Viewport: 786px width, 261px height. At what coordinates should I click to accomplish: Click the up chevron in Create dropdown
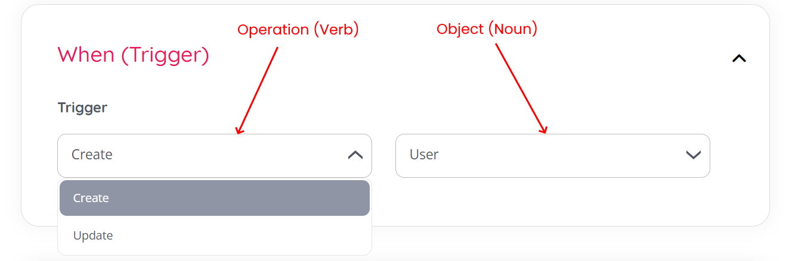(355, 155)
